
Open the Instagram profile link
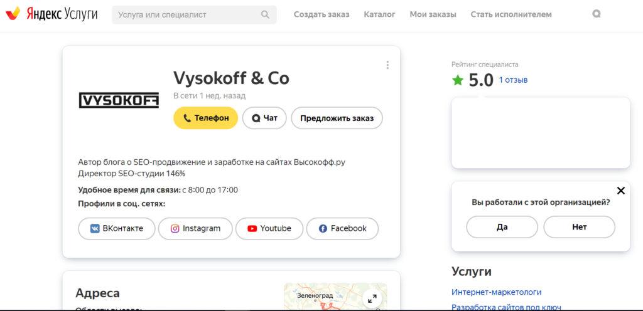click(x=195, y=228)
